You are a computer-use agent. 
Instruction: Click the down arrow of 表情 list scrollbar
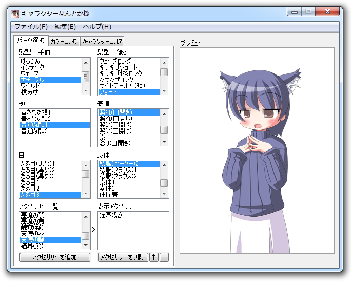click(x=164, y=142)
